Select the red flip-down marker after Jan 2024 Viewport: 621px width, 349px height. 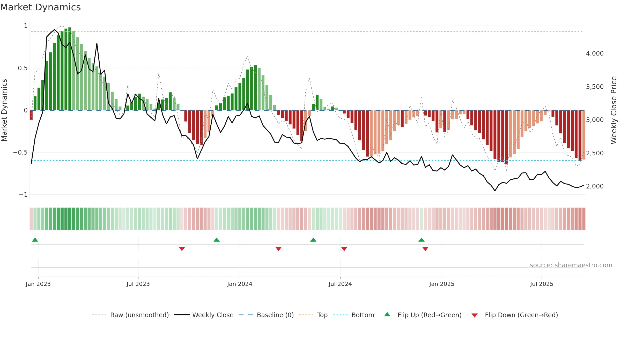point(278,249)
